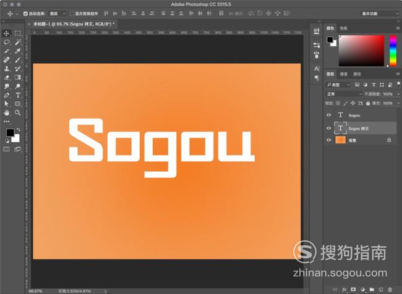Hide the Sogou text layer
This screenshot has width=402, height=294.
coord(328,115)
